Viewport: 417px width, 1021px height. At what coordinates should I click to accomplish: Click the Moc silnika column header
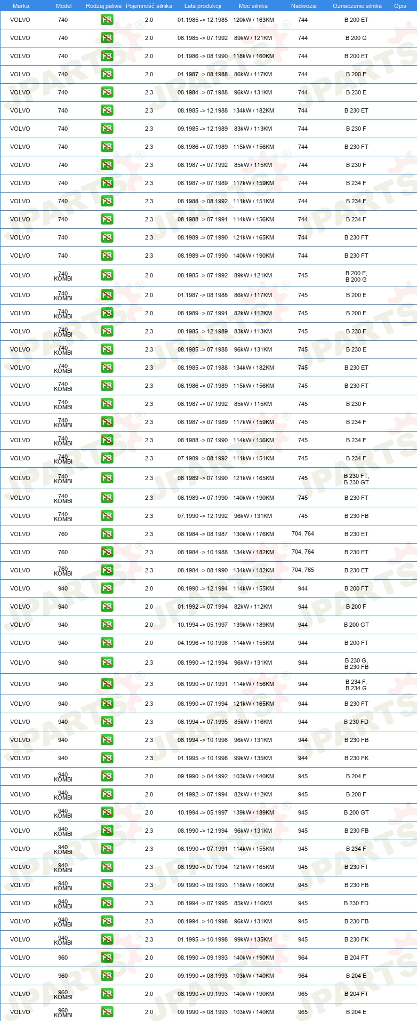tap(253, 6)
